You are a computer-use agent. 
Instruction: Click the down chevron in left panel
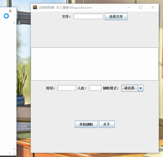(x=14, y=149)
